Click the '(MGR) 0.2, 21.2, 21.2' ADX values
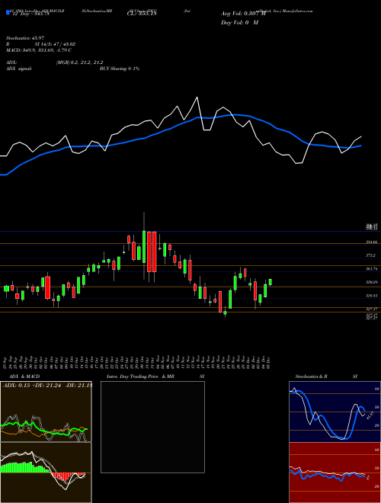Viewport: 381px width, 503px height. coord(79,62)
